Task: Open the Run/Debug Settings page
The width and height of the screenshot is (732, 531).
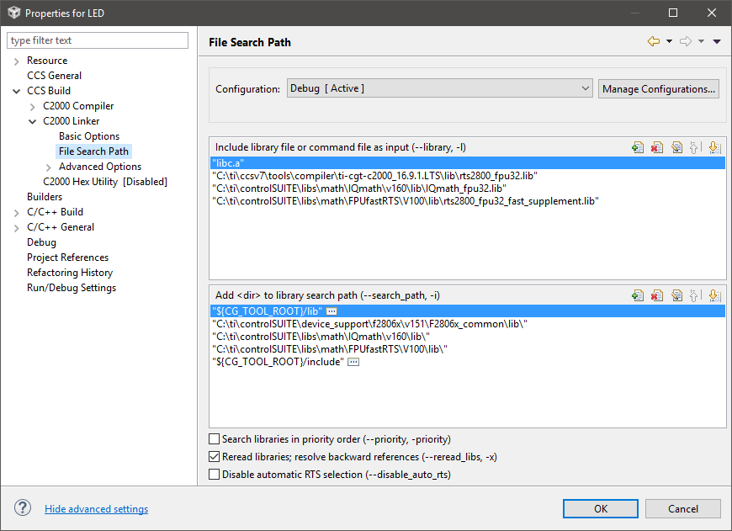Action: [x=72, y=288]
